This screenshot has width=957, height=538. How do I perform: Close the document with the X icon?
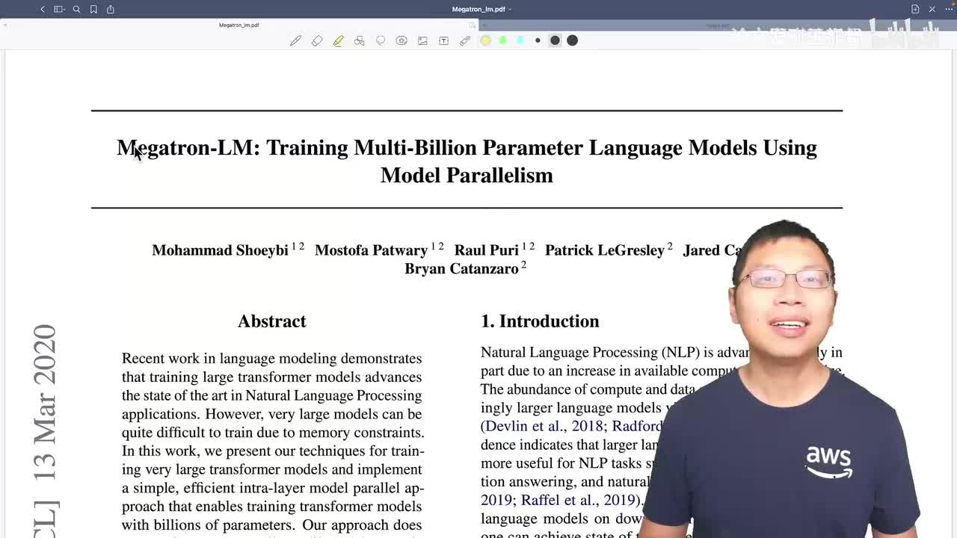click(x=932, y=9)
